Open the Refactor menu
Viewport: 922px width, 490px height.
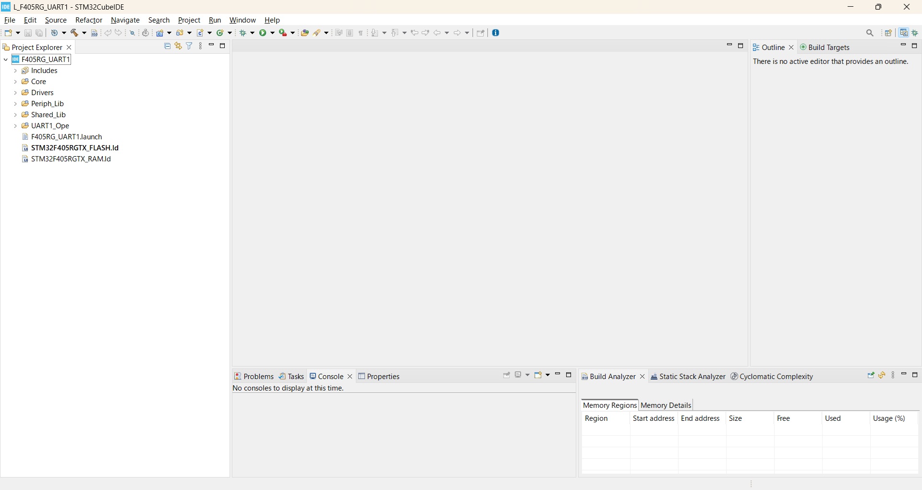(89, 20)
